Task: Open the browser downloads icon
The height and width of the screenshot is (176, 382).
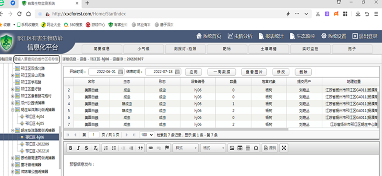Action: (358, 14)
